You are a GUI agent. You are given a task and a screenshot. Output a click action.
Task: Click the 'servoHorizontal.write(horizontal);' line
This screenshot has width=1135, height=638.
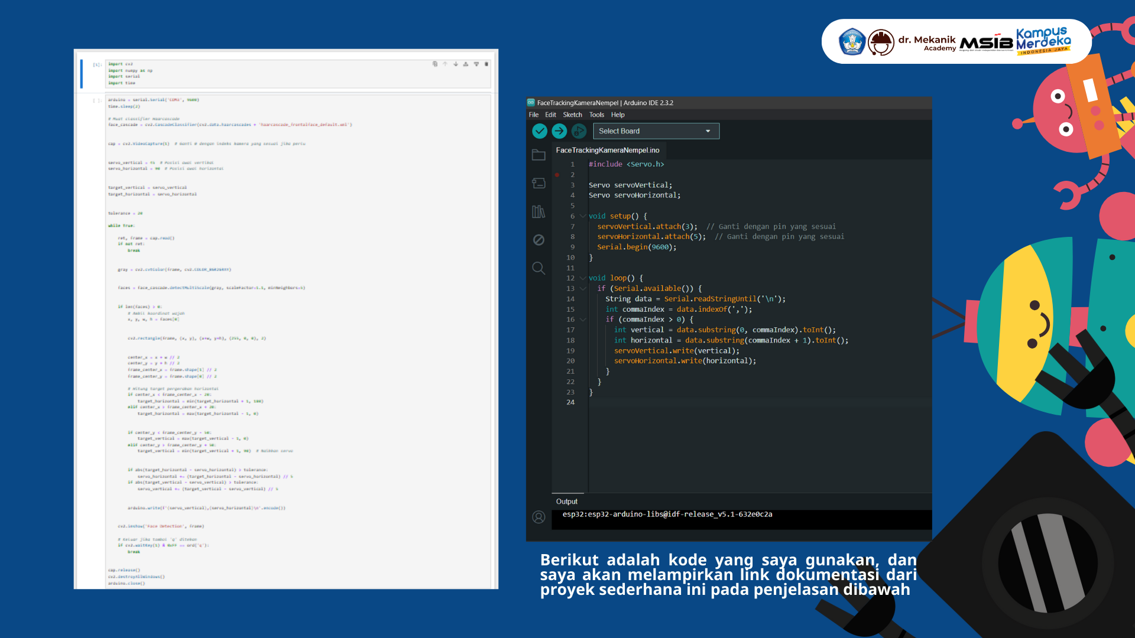pyautogui.click(x=685, y=361)
